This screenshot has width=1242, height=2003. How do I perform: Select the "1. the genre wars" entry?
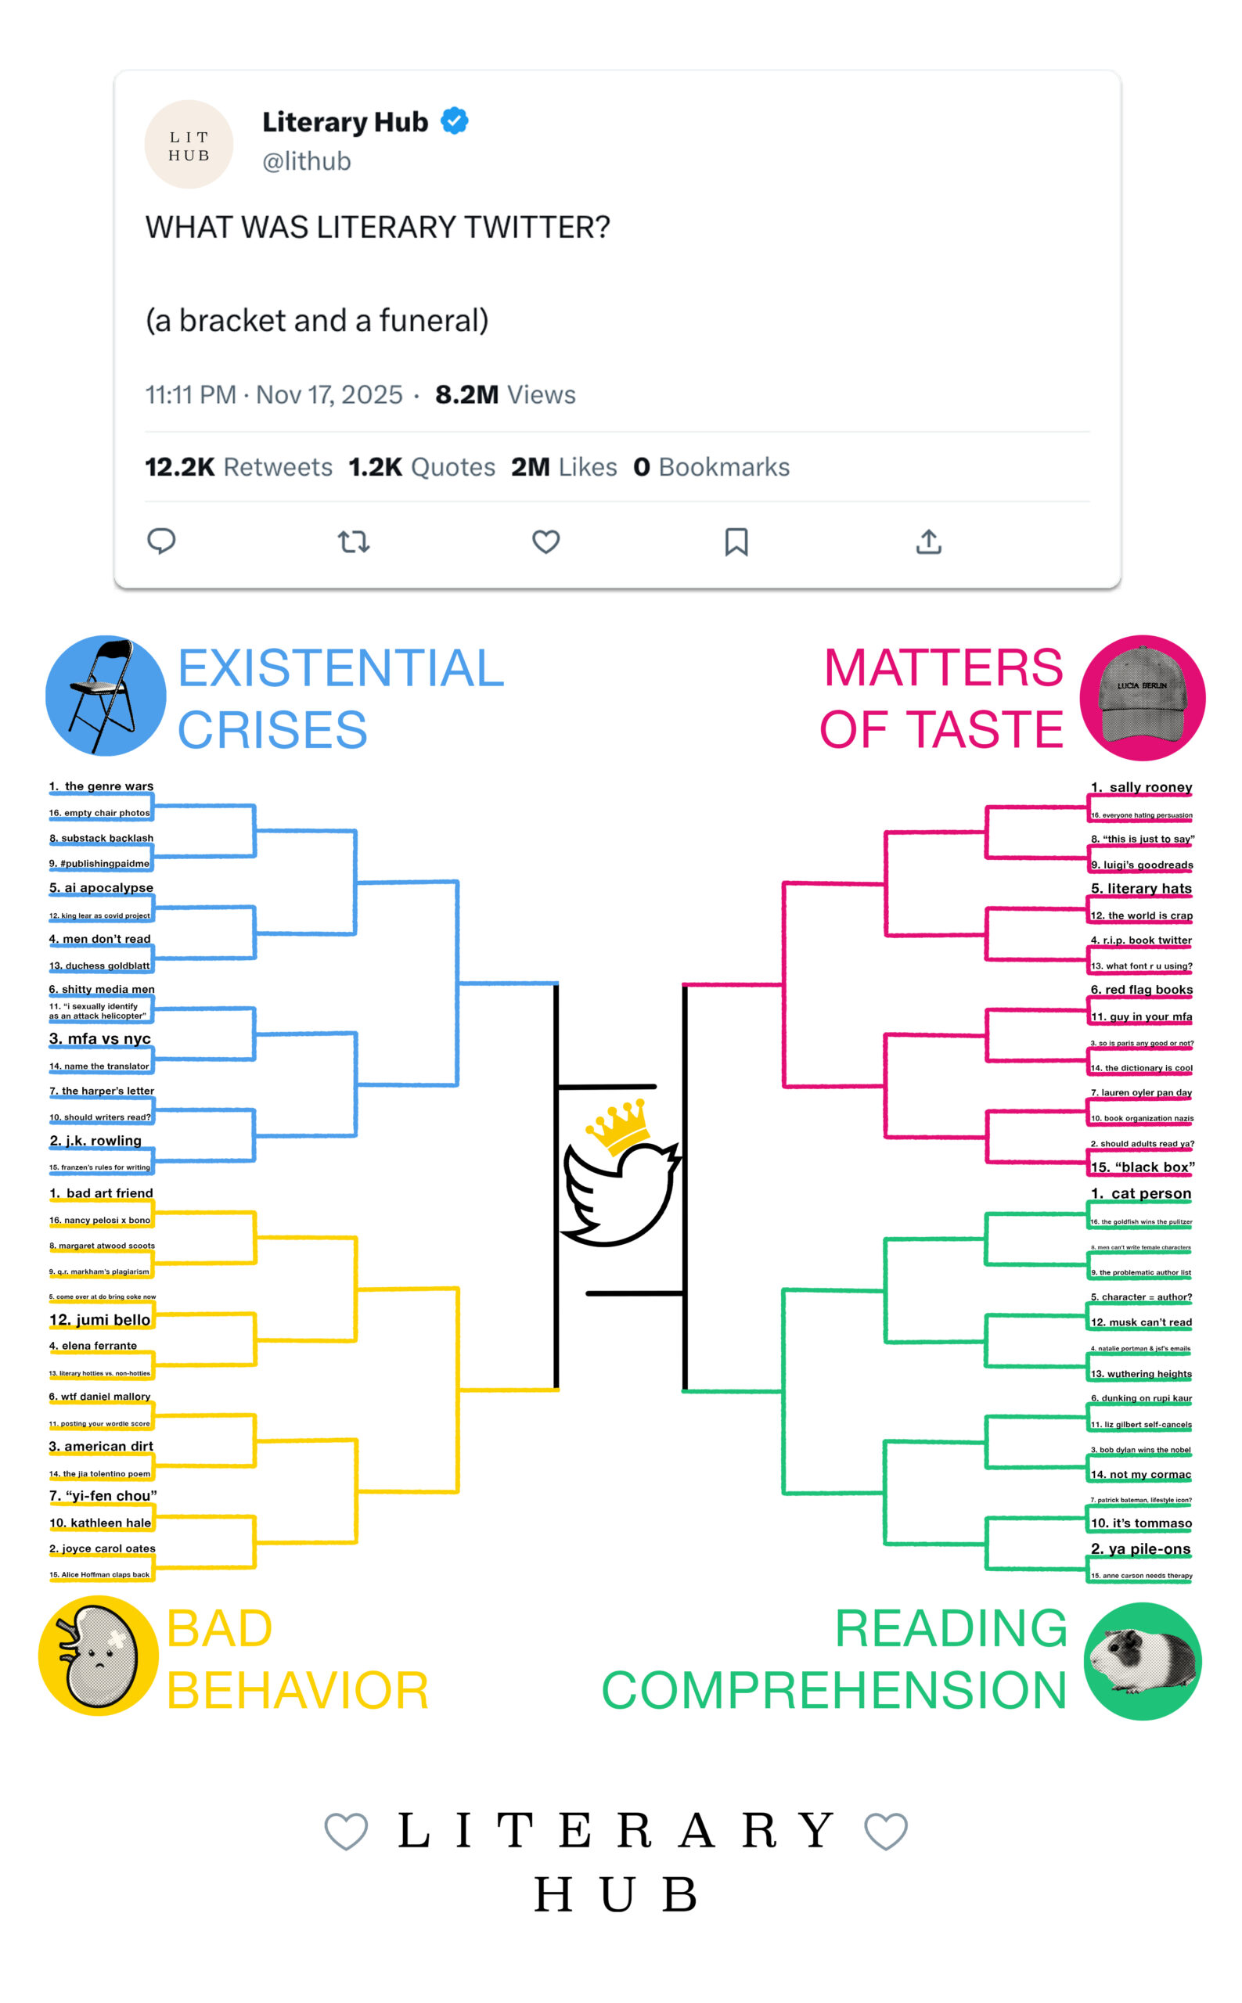[102, 787]
